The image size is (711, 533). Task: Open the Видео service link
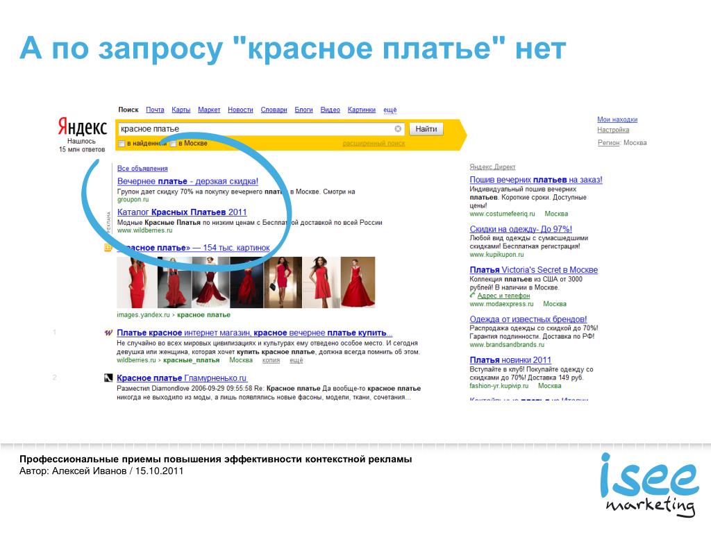pyautogui.click(x=330, y=110)
